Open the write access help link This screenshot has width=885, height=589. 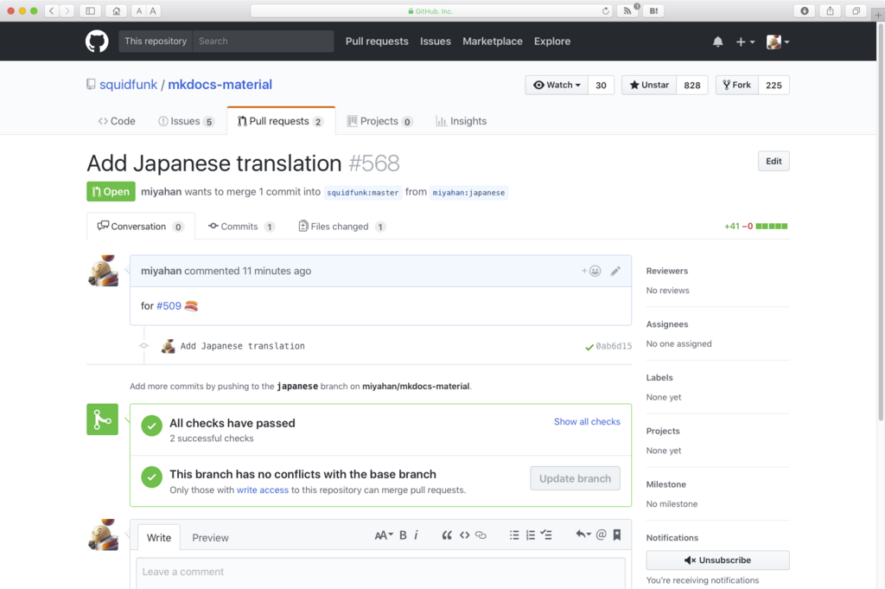(x=263, y=490)
